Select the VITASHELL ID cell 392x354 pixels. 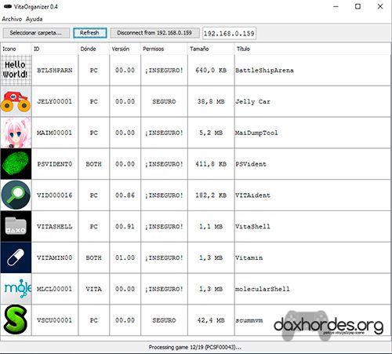pyautogui.click(x=55, y=226)
